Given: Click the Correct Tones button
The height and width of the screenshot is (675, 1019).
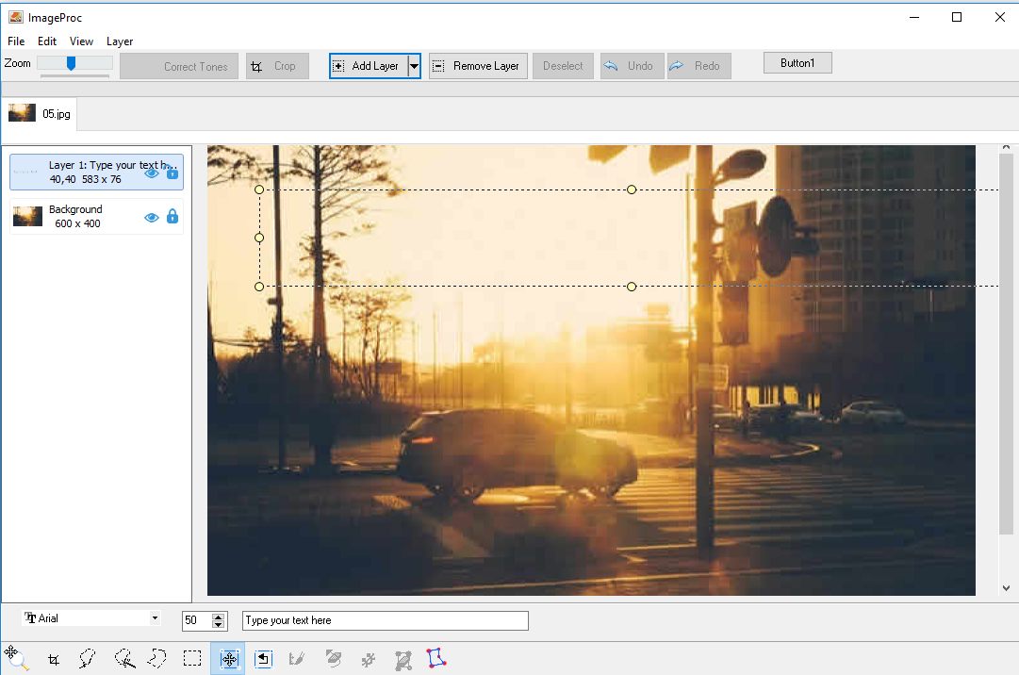Looking at the screenshot, I should 179,66.
